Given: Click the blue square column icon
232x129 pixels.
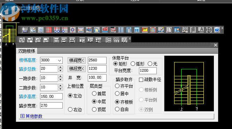Looking at the screenshot, I should pyautogui.click(x=73, y=30).
